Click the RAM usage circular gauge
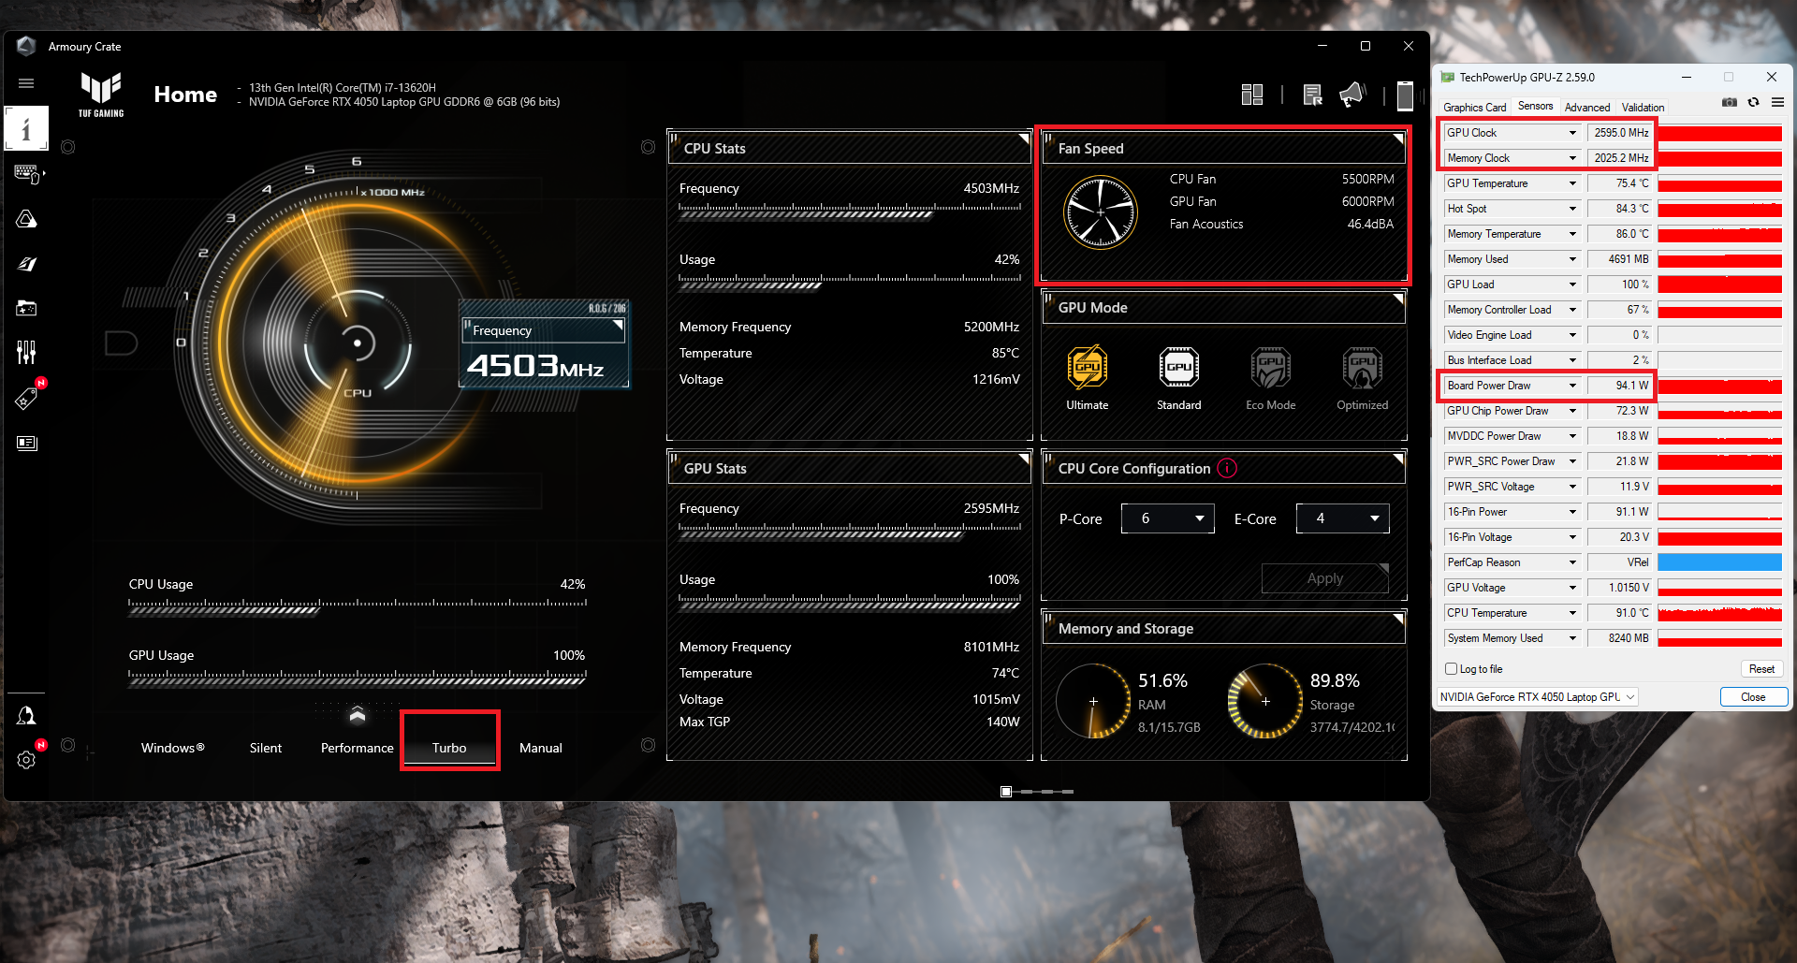The width and height of the screenshot is (1797, 963). point(1093,701)
